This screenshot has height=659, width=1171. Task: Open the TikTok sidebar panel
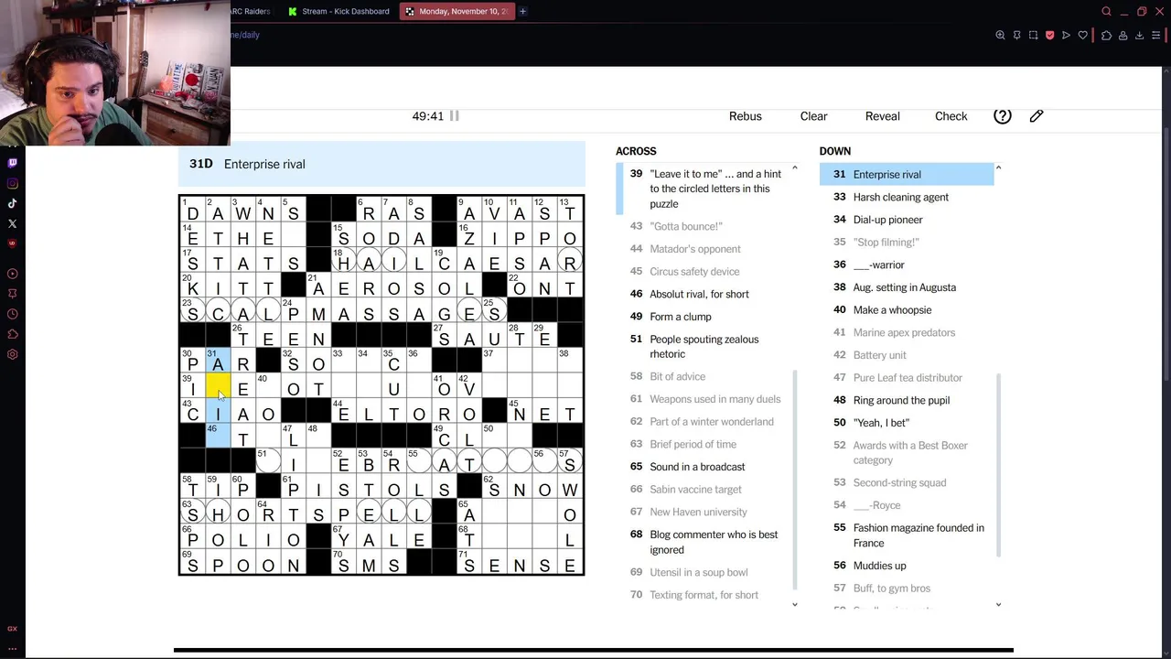click(13, 203)
